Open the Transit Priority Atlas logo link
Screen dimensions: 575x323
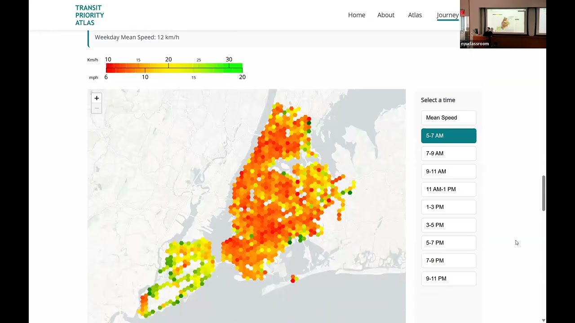(x=89, y=15)
